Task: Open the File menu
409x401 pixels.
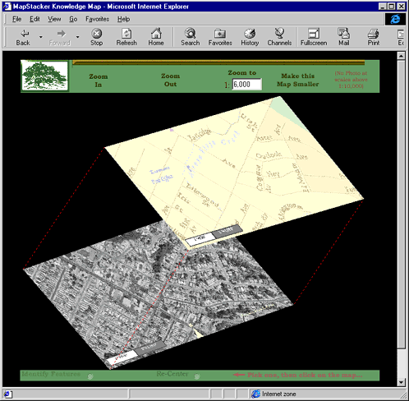Action: [x=16, y=19]
